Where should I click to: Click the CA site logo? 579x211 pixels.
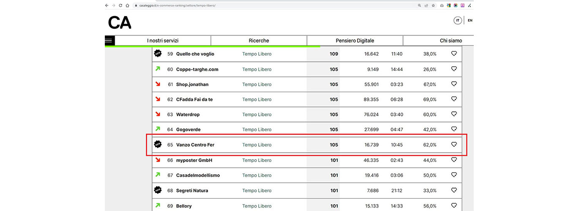(120, 22)
